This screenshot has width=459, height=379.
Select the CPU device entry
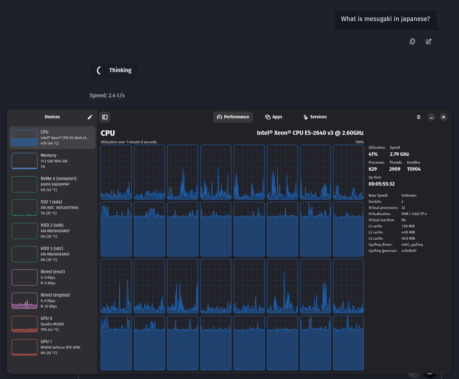click(52, 138)
